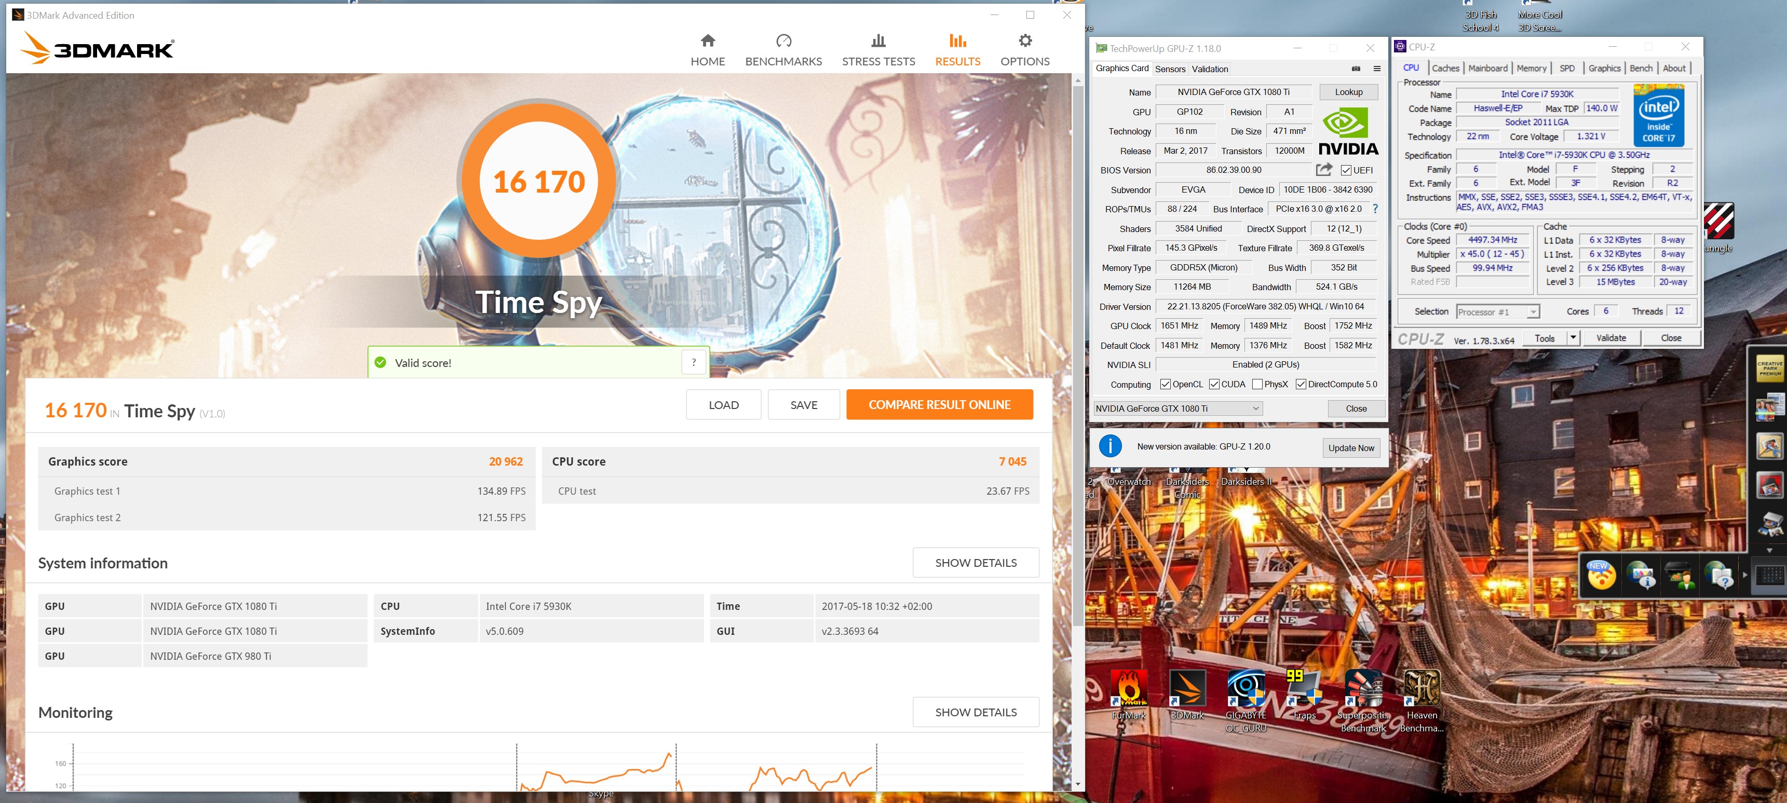Toggle the OpenCL checkbox

(x=1166, y=384)
